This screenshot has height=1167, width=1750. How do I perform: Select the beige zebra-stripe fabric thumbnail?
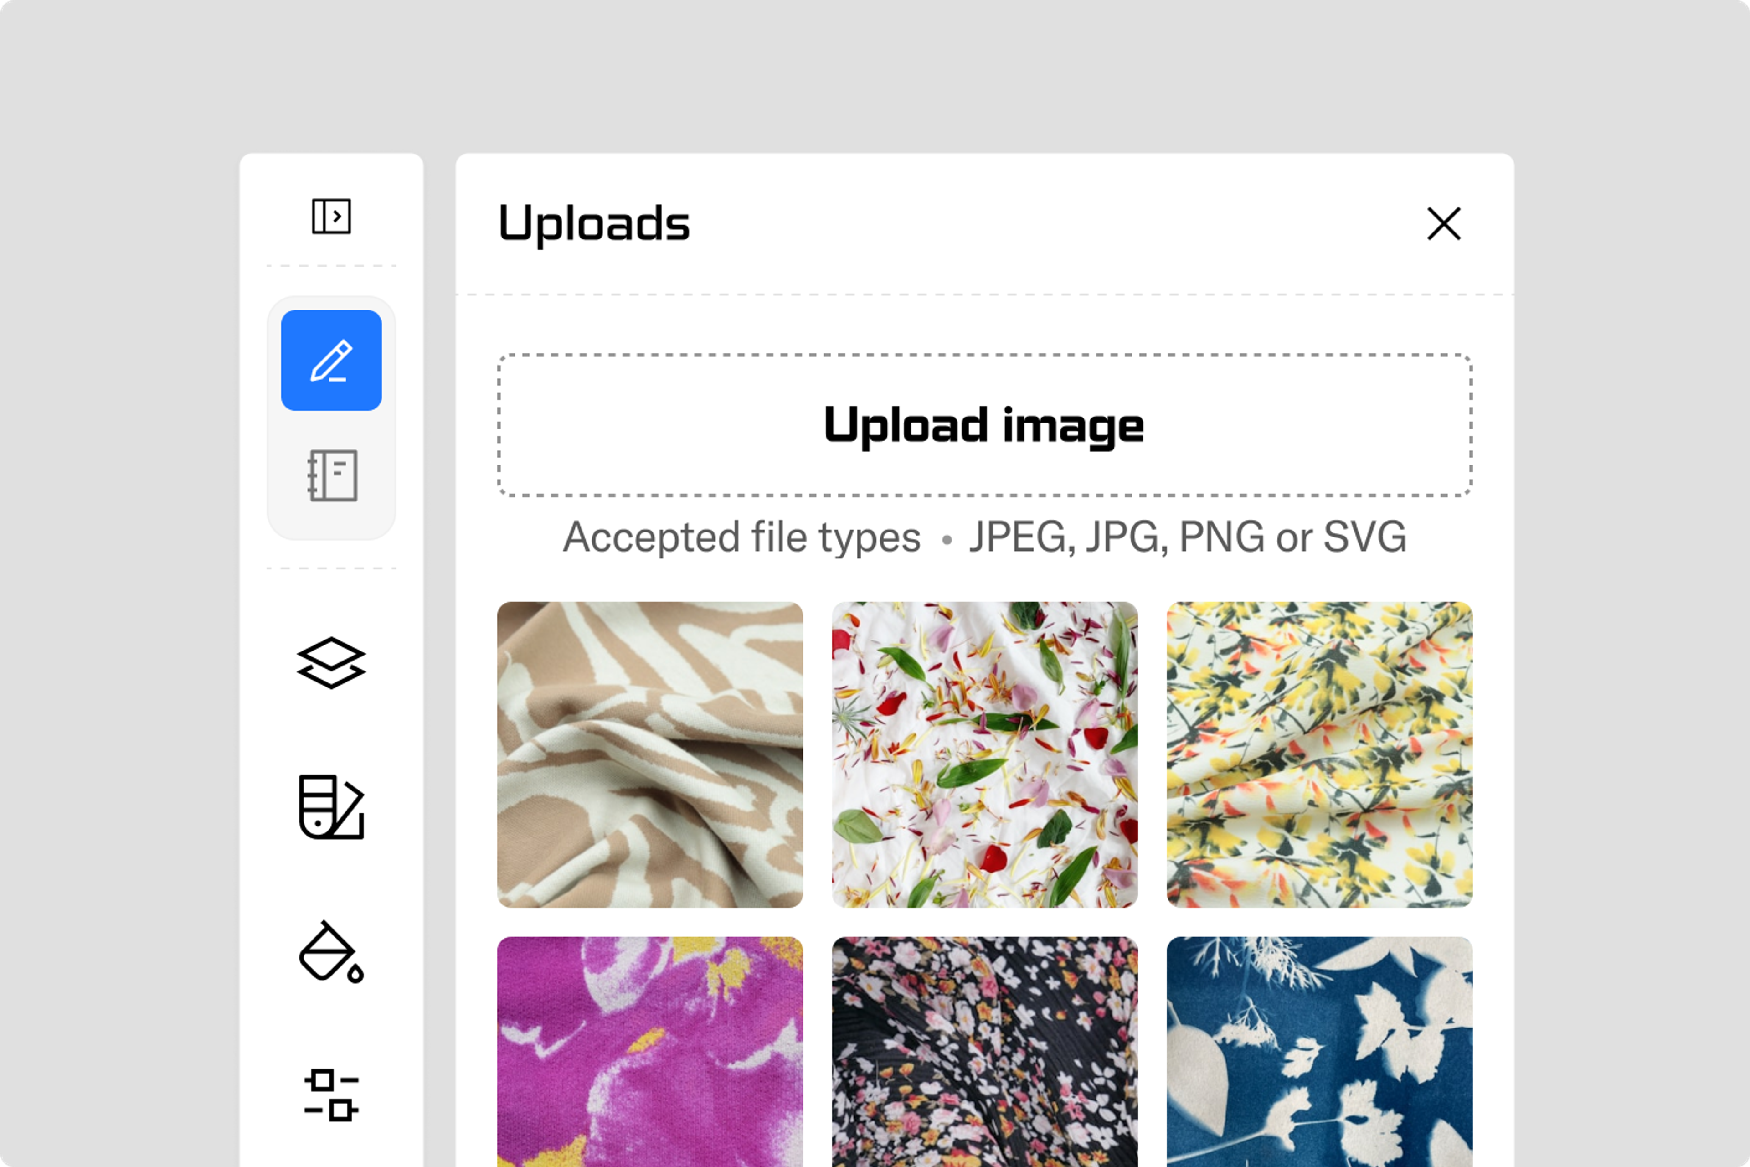[x=649, y=754]
